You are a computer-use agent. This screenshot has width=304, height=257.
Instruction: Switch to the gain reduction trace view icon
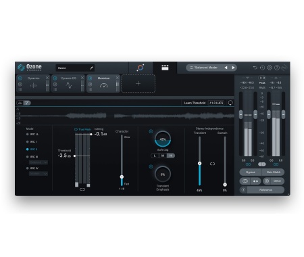[x=27, y=103]
